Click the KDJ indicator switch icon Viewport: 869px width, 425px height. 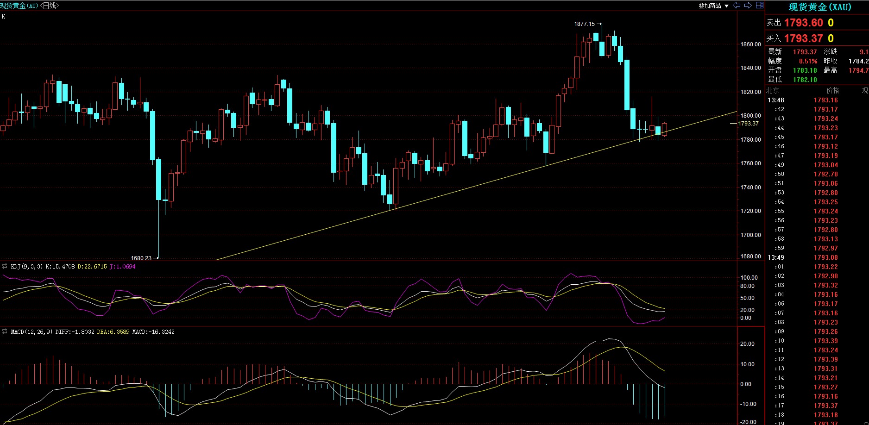pyautogui.click(x=5, y=266)
